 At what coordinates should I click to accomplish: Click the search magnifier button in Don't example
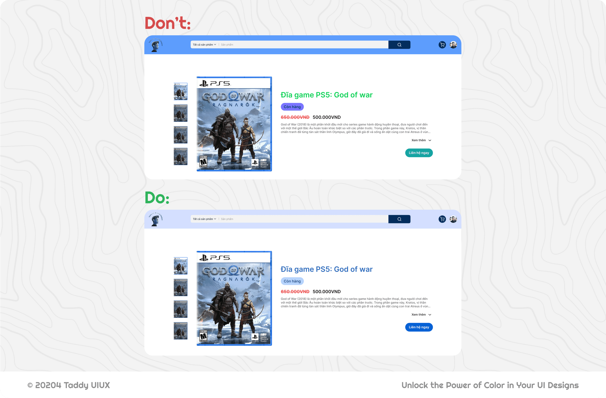click(x=399, y=45)
